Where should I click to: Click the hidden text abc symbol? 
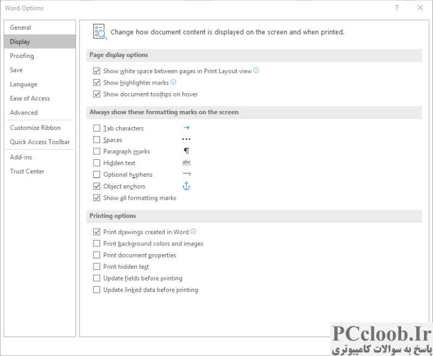click(x=187, y=162)
